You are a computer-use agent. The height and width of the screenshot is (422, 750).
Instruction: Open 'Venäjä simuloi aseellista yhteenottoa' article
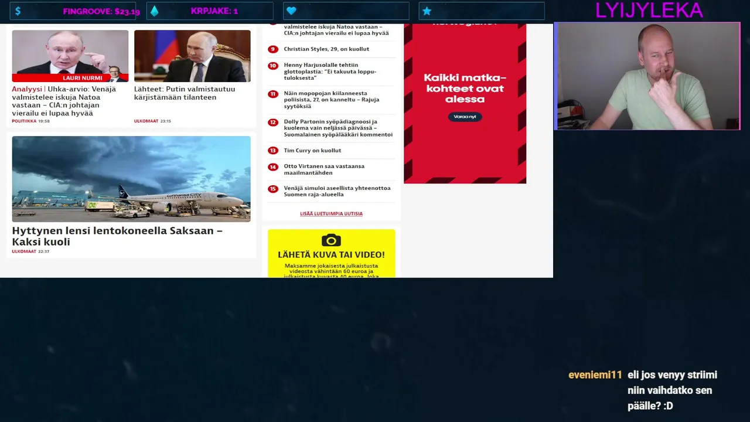click(x=337, y=191)
